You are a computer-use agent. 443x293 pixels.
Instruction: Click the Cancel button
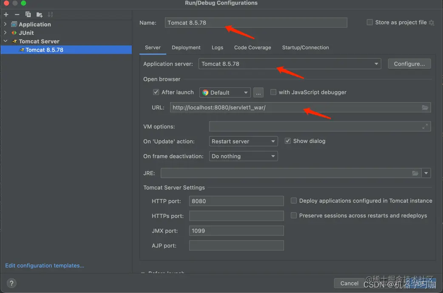pos(349,283)
